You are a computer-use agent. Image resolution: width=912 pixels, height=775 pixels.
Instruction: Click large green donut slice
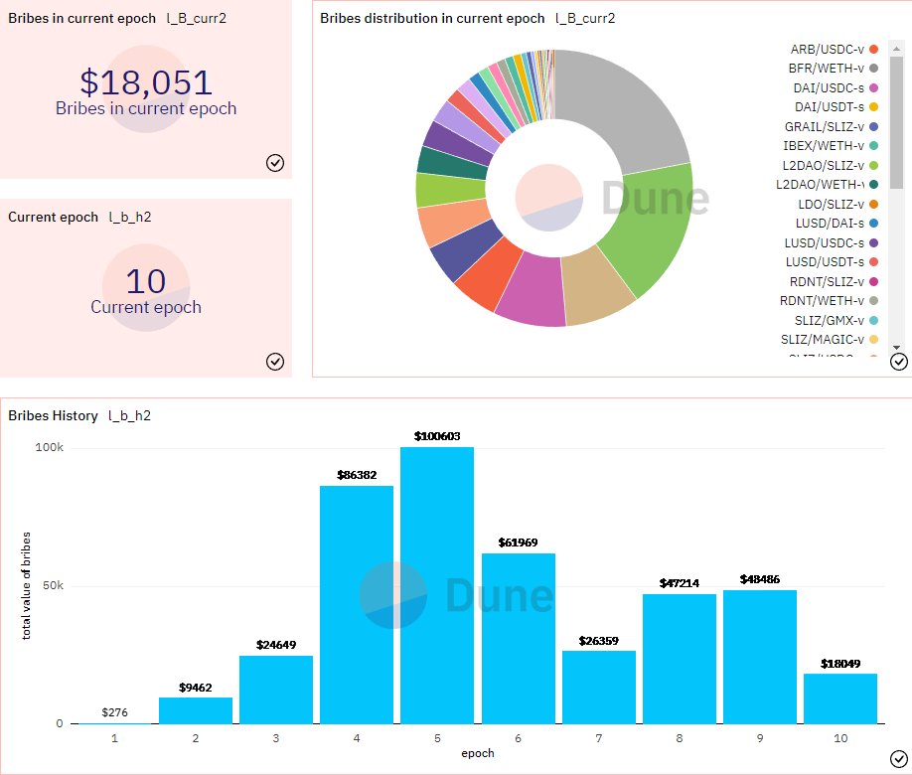click(655, 230)
